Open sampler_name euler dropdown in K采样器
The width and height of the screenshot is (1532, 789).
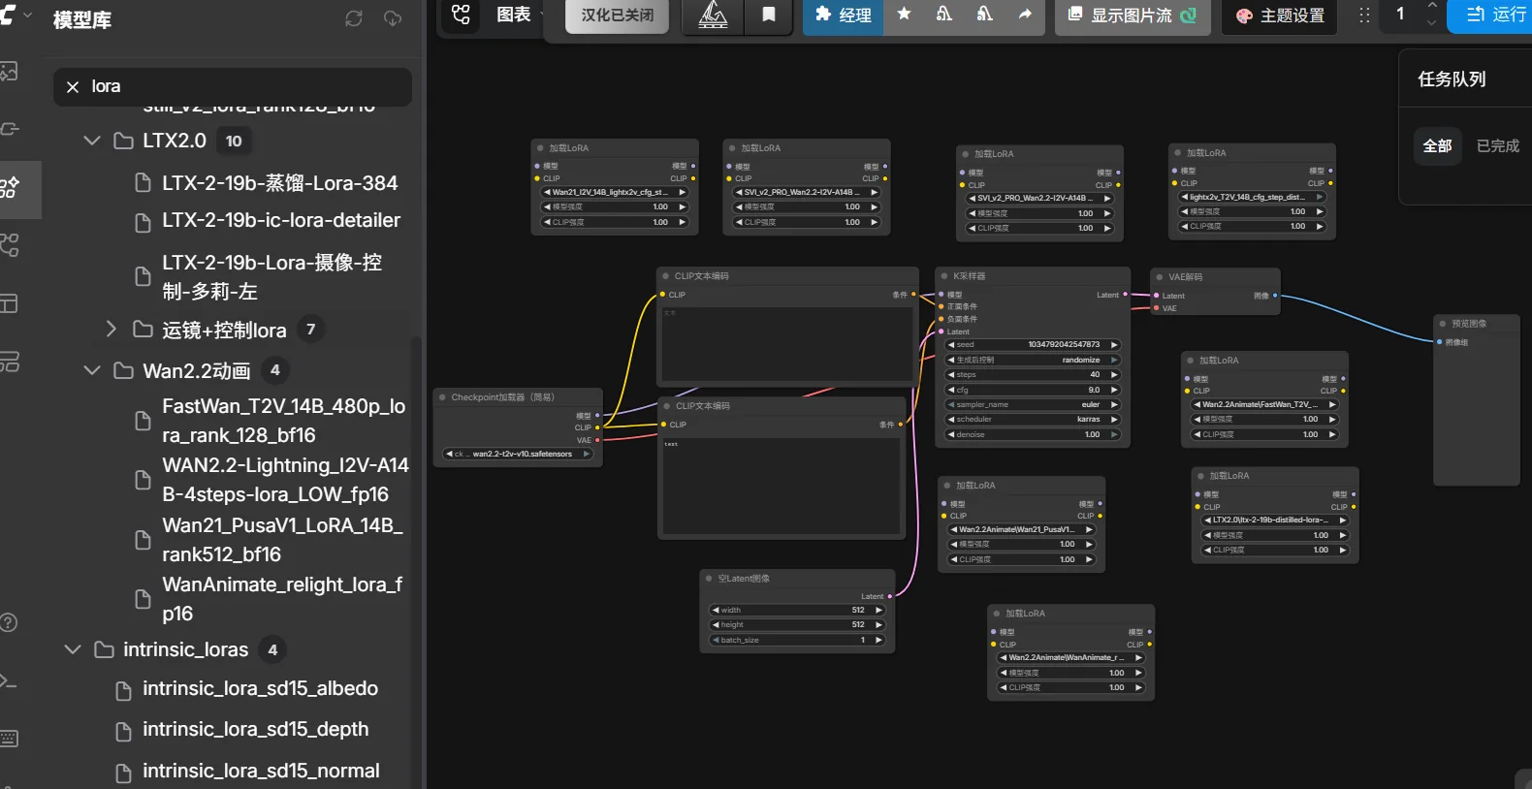click(1033, 405)
